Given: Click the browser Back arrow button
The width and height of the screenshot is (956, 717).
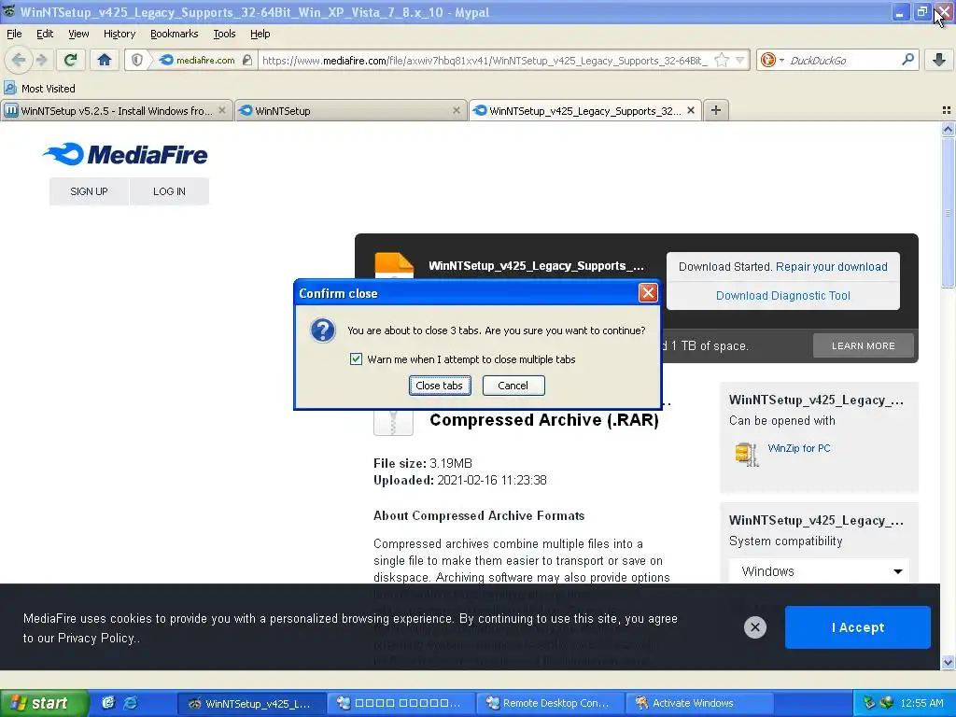Looking at the screenshot, I should (18, 60).
